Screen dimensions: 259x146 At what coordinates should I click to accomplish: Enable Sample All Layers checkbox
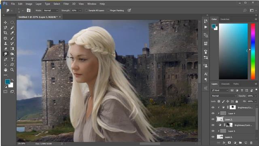(86, 11)
